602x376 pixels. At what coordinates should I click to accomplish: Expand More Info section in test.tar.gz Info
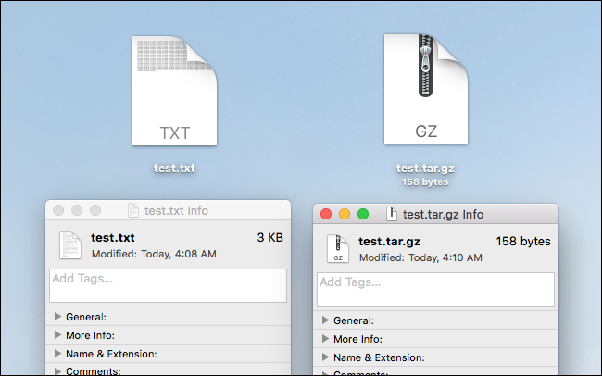pos(325,339)
